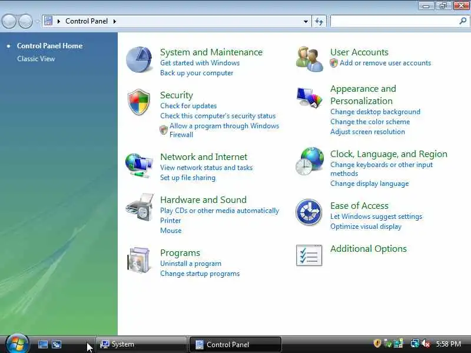Click the Refresh button beside address bar
The height and width of the screenshot is (353, 471).
coord(319,21)
